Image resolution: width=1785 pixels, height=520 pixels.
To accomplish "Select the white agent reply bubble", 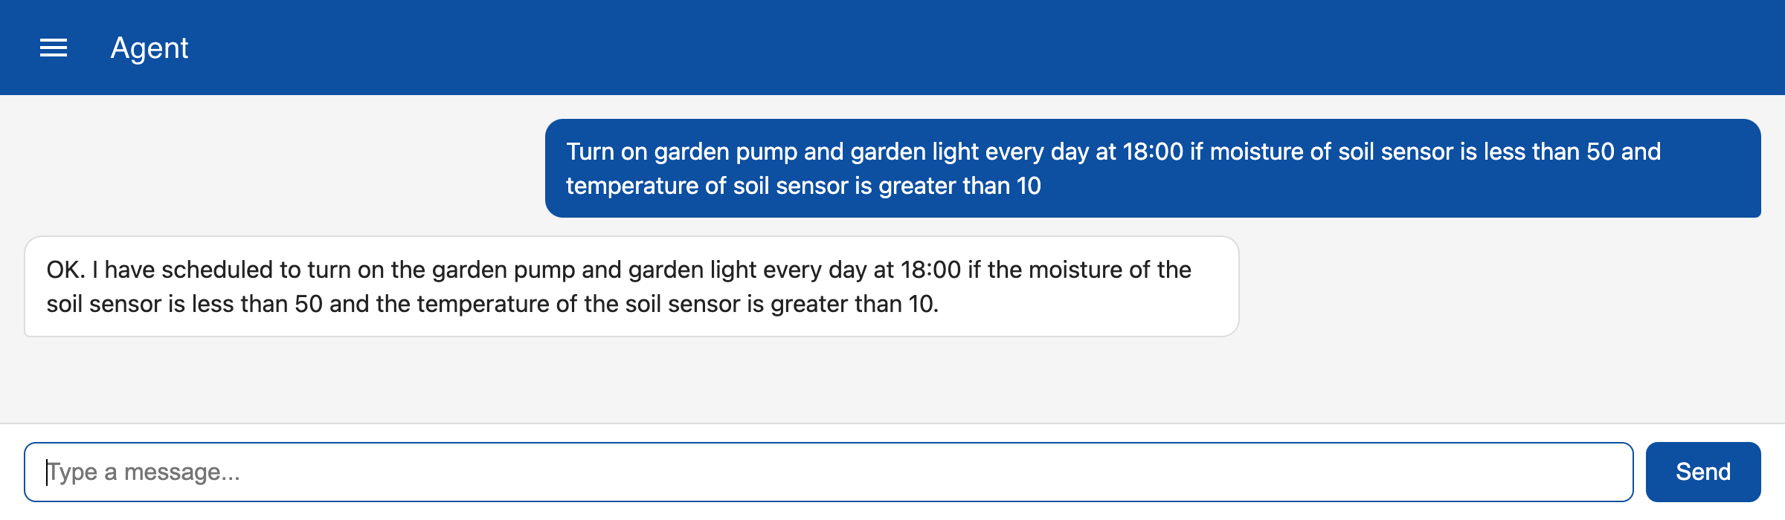I will tap(631, 286).
